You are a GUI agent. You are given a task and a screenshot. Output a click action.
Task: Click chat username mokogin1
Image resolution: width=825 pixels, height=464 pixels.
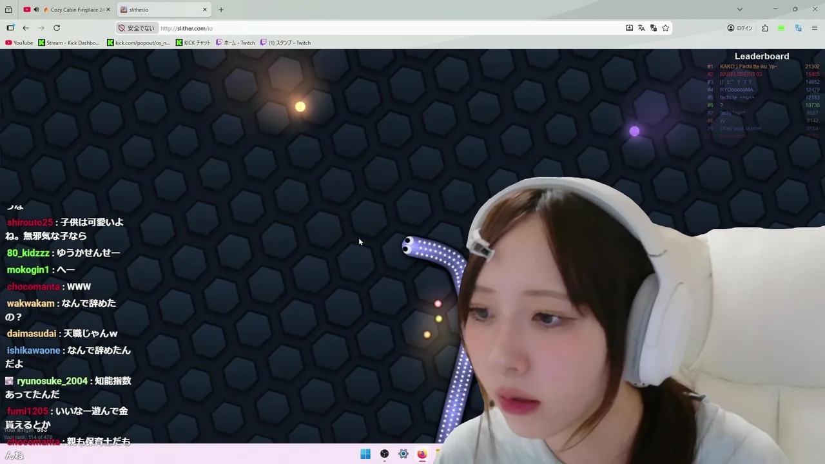click(x=28, y=270)
